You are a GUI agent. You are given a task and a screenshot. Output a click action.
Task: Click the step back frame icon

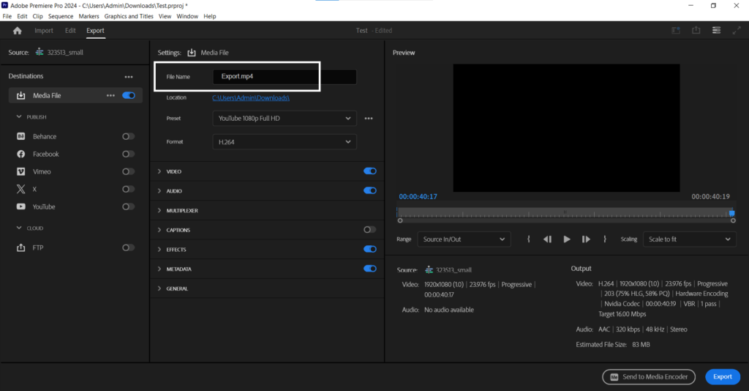click(x=547, y=239)
